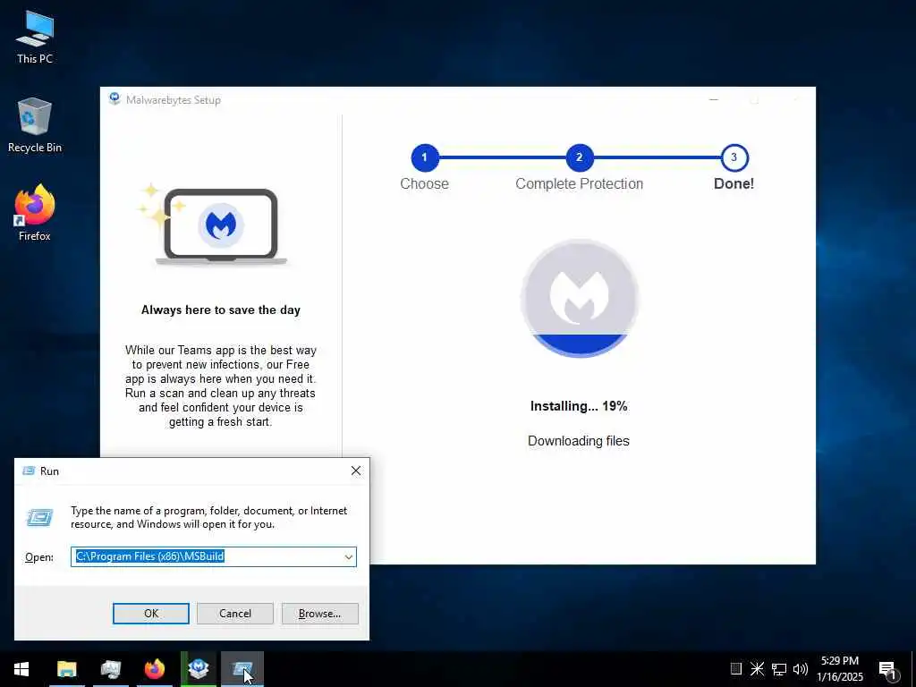The width and height of the screenshot is (916, 687).
Task: Click the 'Installing... 19%' status text
Action: (x=579, y=406)
